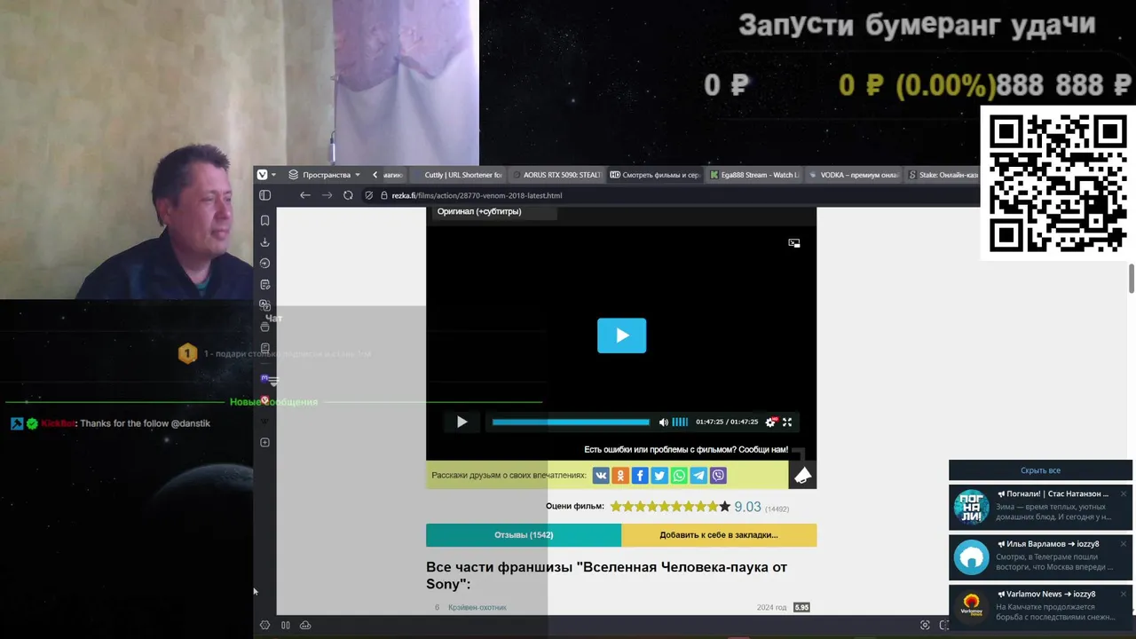Open the Downloads panel icon
The width and height of the screenshot is (1136, 639).
(264, 242)
